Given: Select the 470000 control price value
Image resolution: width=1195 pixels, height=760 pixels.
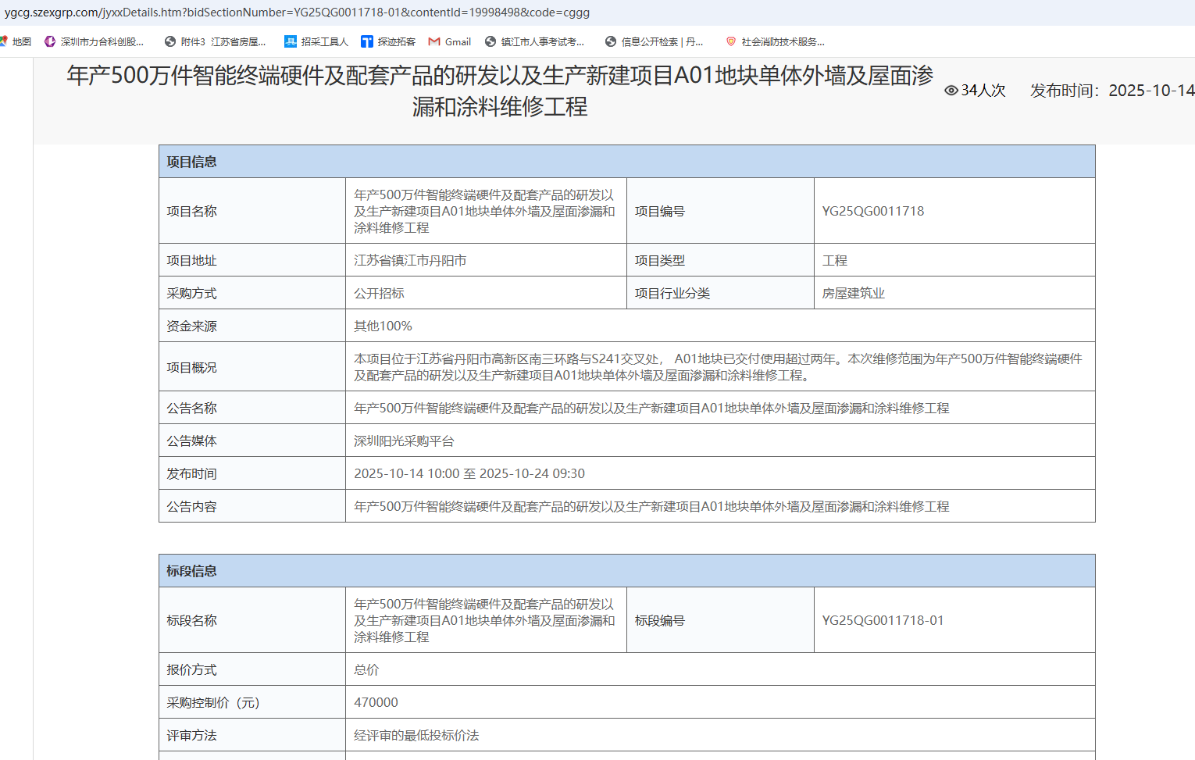Looking at the screenshot, I should (x=376, y=701).
